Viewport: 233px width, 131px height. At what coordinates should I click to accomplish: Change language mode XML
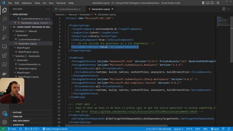click(205, 129)
